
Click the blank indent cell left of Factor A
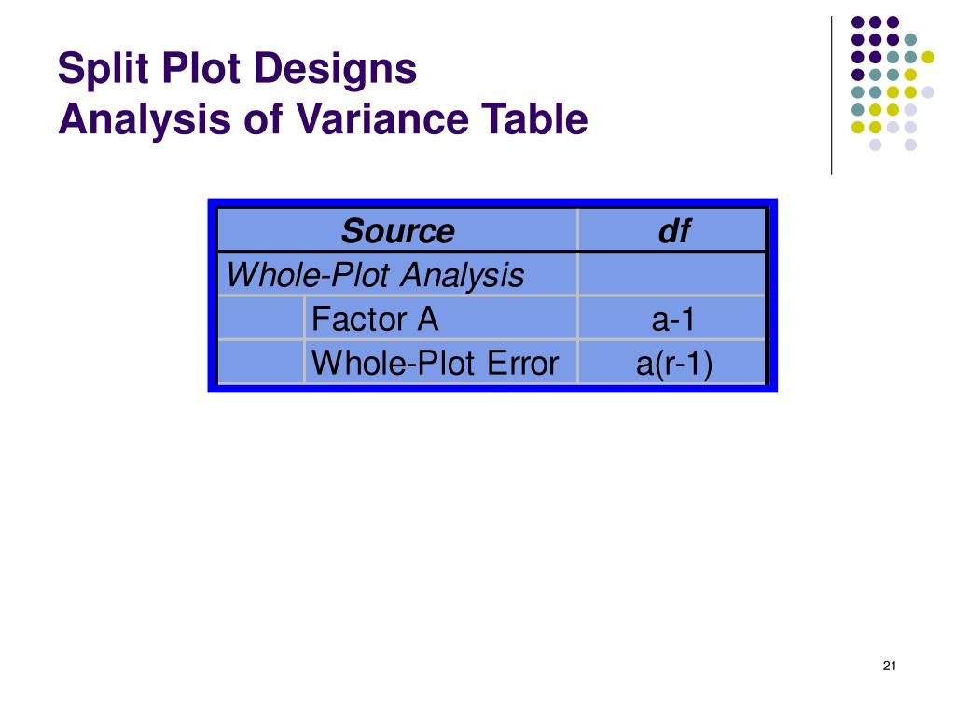coord(261,319)
